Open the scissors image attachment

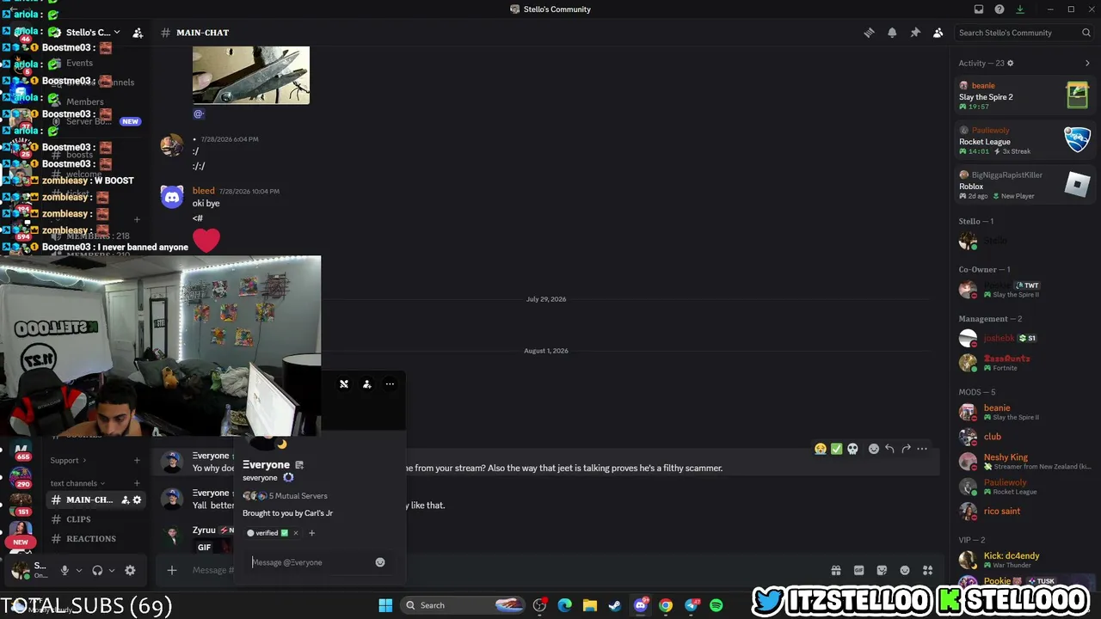[251, 76]
